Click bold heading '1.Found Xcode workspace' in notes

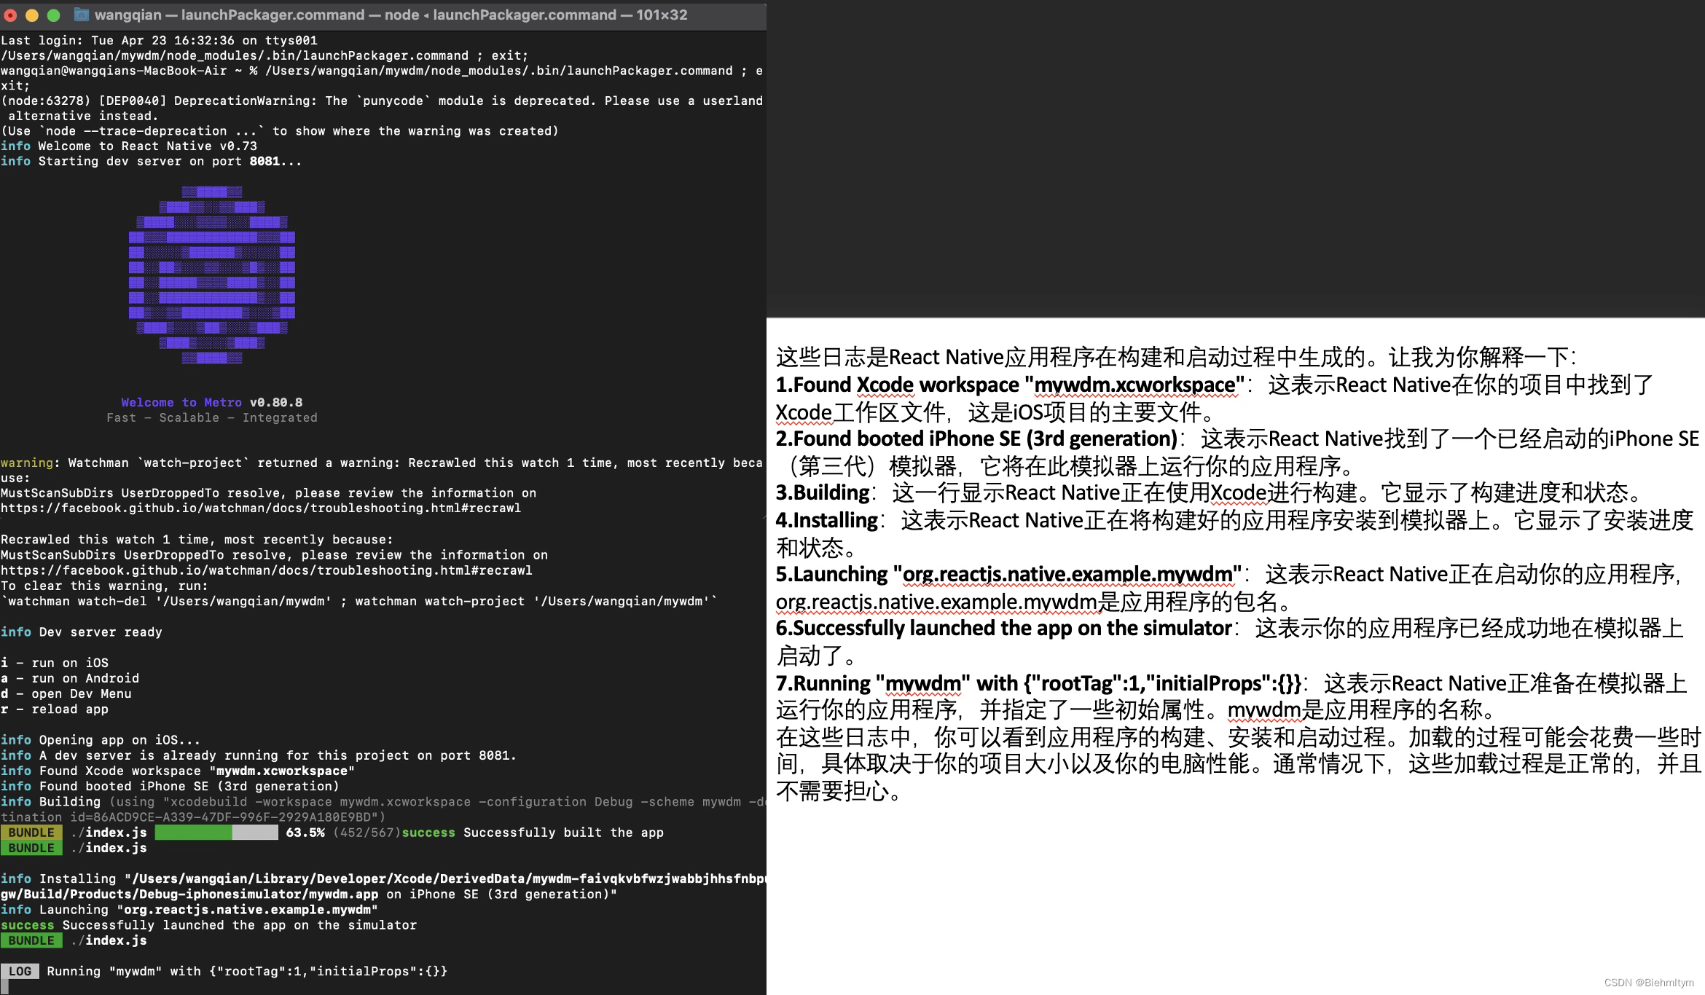click(x=1010, y=385)
